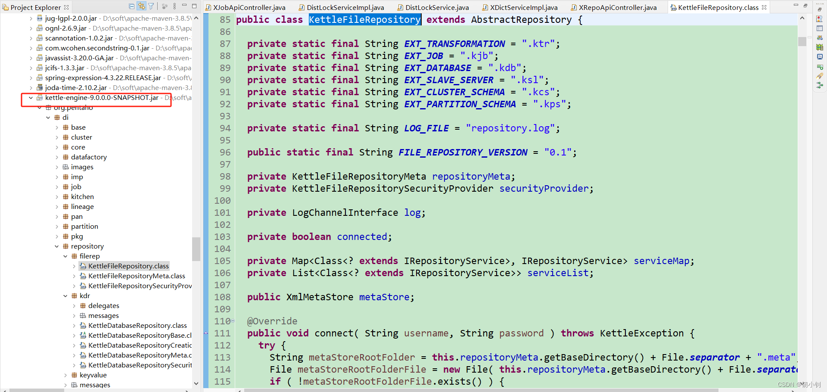Switch to the DistLockServiceImpl.java tab
The height and width of the screenshot is (392, 827).
[342, 7]
